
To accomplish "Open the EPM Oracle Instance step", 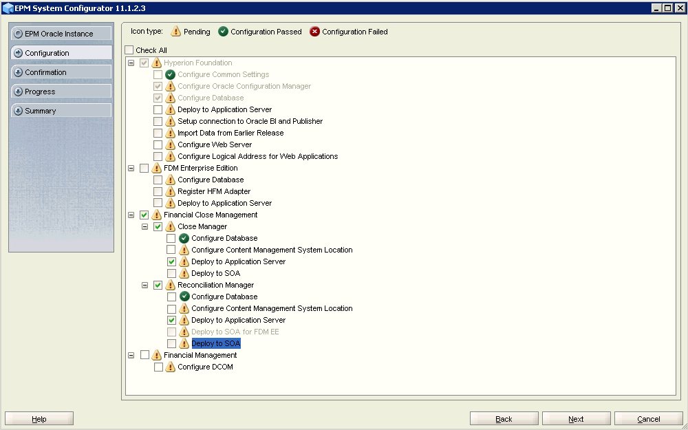I will [x=61, y=34].
